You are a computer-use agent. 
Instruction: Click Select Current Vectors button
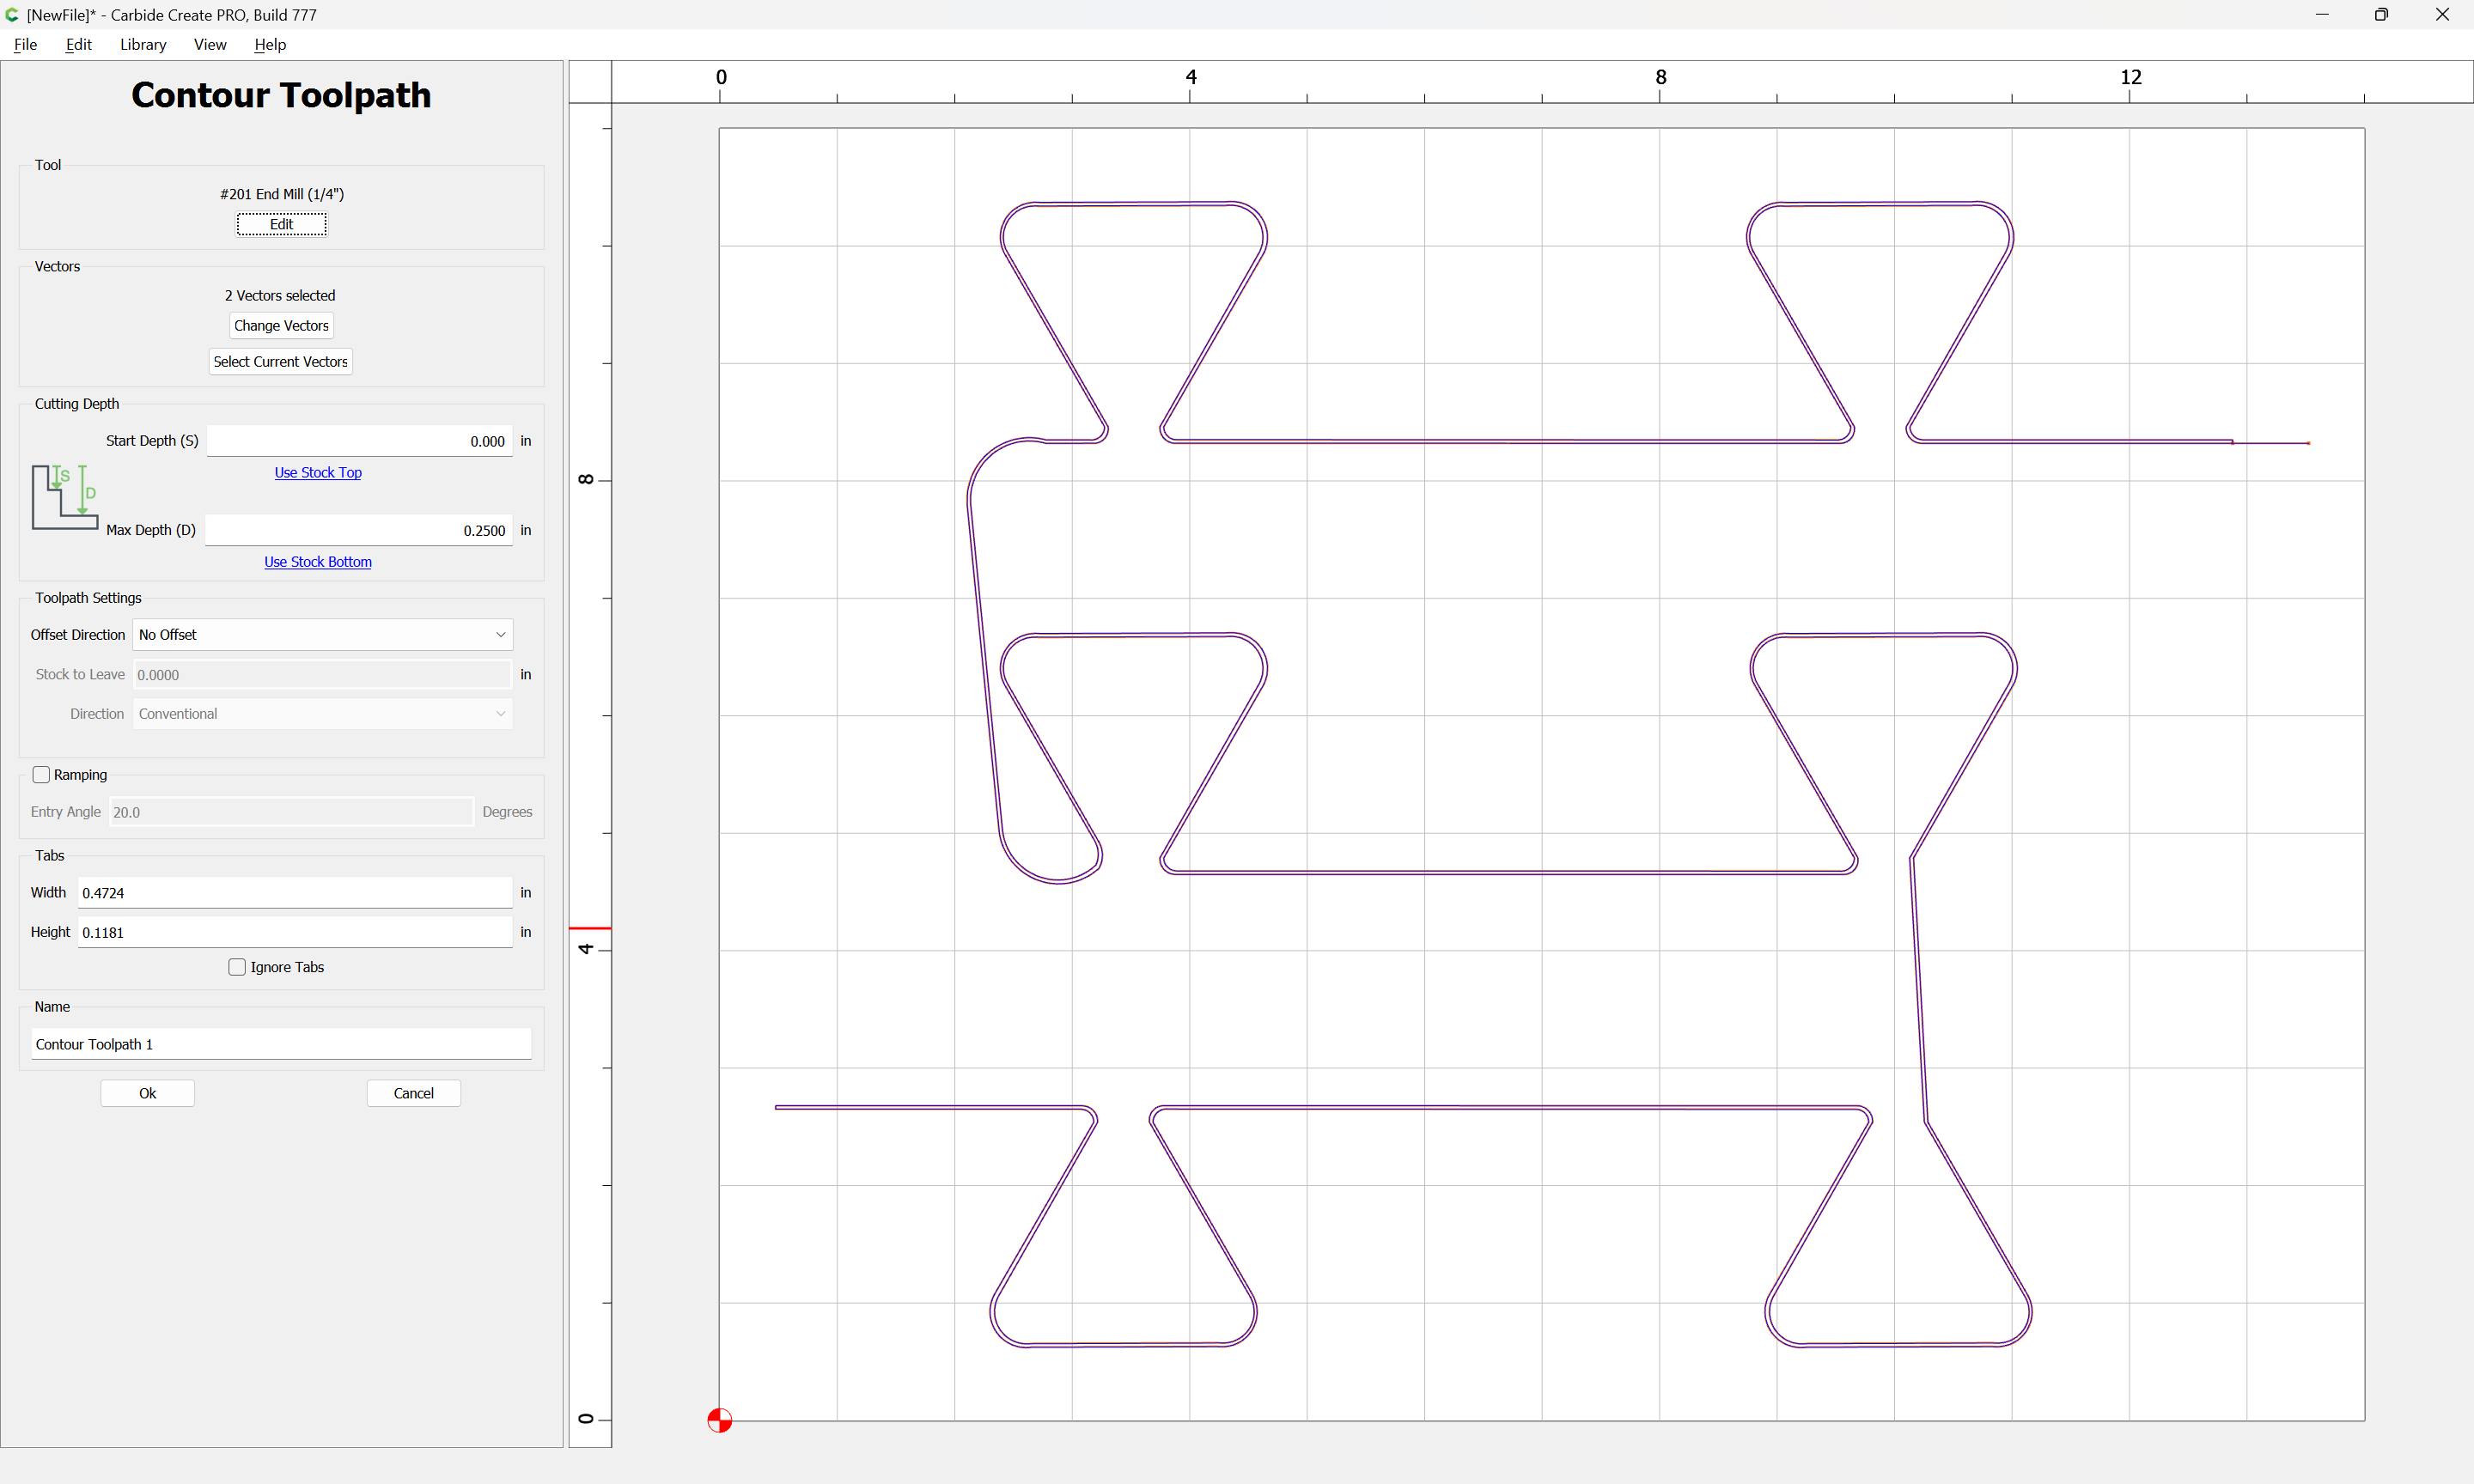[280, 362]
